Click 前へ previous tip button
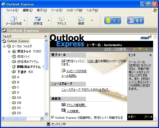The image size is (159, 128). tap(132, 117)
